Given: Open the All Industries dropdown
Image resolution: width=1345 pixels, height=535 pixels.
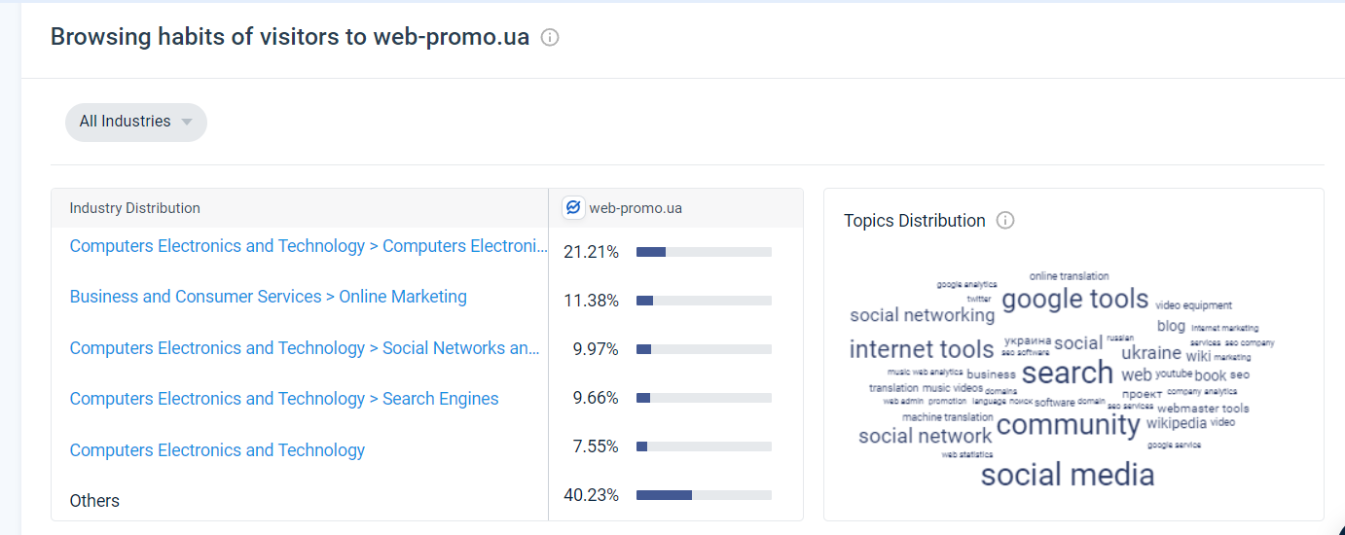Looking at the screenshot, I should 135,122.
